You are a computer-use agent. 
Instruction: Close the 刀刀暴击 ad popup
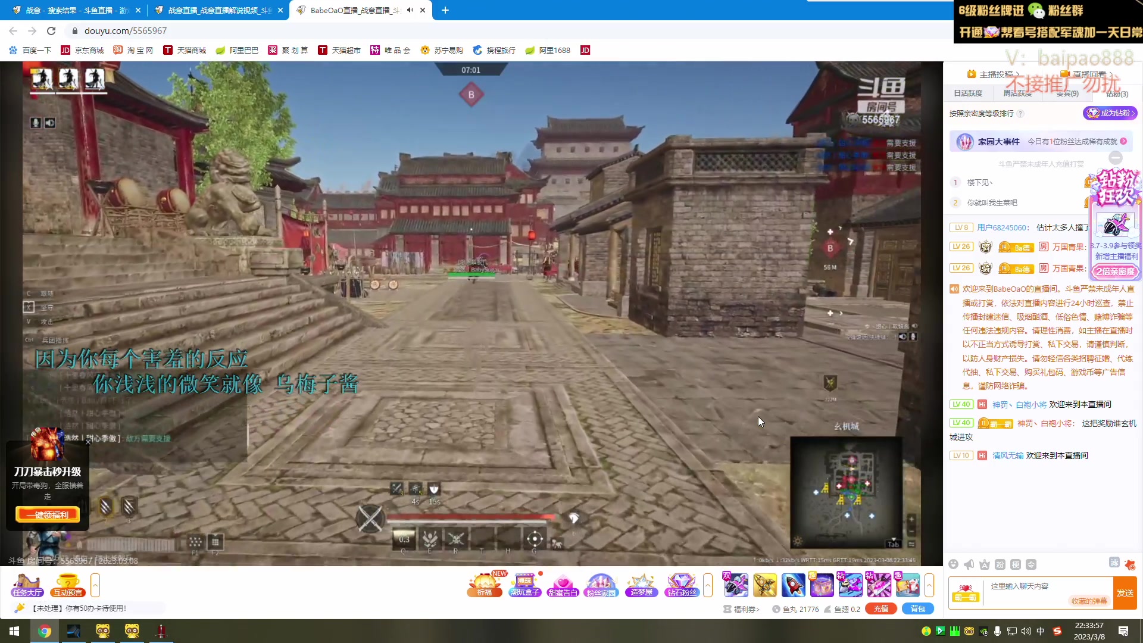tap(88, 442)
